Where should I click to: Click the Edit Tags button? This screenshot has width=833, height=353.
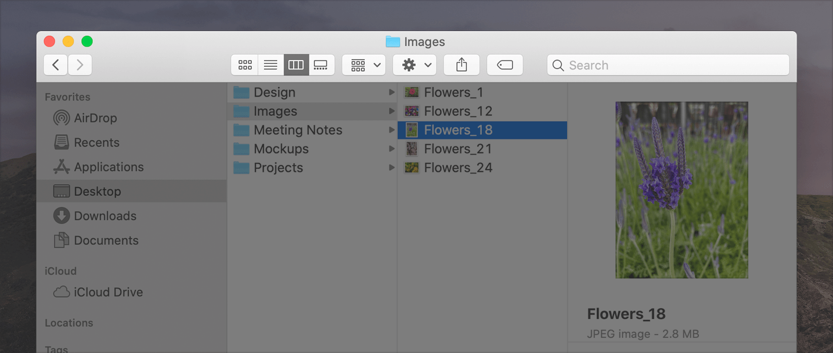point(505,65)
